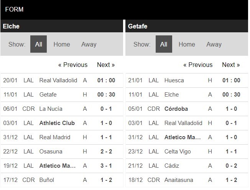Go to Next results for Getafe
The image size is (250, 190).
coord(231,65)
